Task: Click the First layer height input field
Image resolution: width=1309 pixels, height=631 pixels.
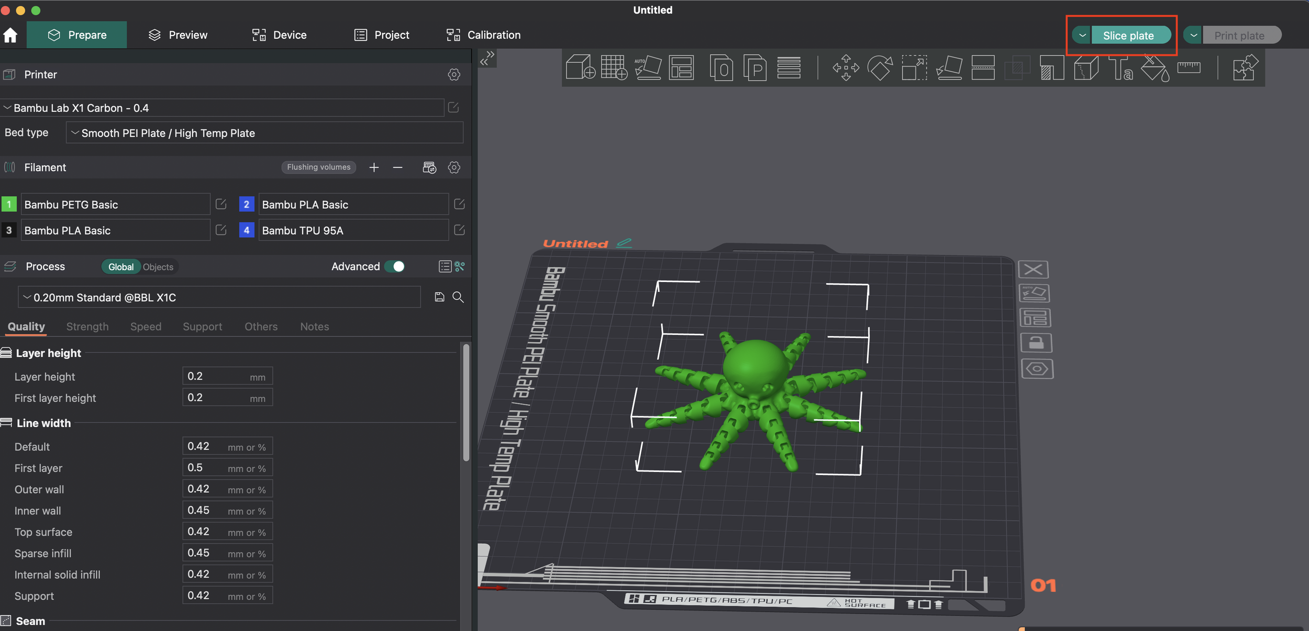Action: pos(227,398)
